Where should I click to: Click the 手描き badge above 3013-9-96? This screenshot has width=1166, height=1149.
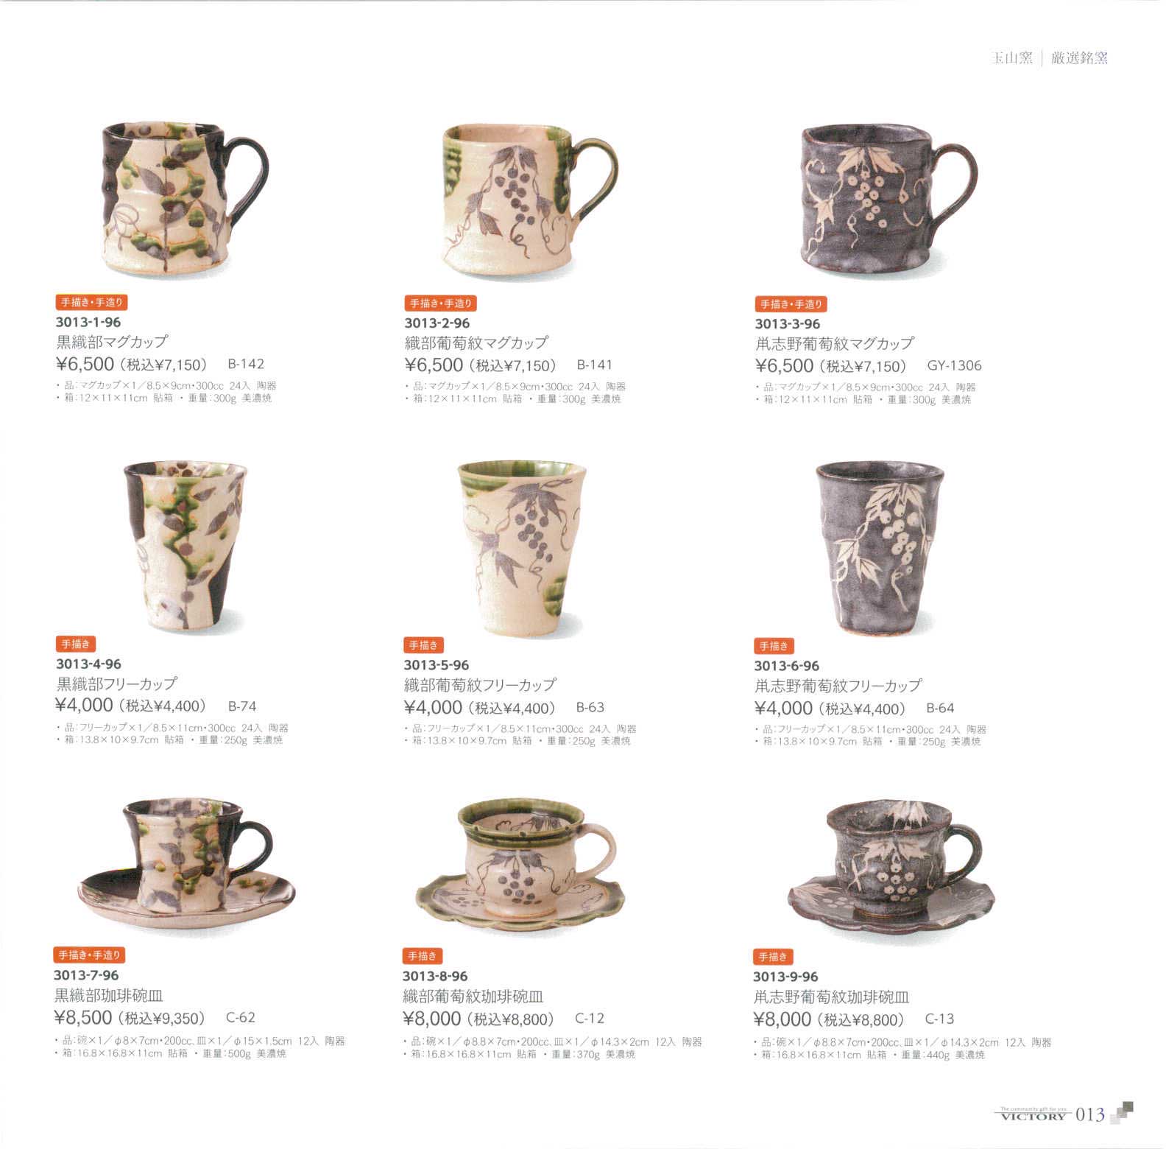(x=773, y=957)
